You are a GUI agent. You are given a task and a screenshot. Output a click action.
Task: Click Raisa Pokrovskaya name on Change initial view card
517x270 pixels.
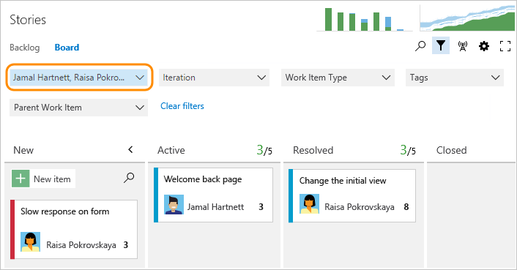pos(360,207)
